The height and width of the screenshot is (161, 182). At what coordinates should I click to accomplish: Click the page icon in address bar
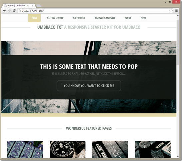click(x=20, y=11)
